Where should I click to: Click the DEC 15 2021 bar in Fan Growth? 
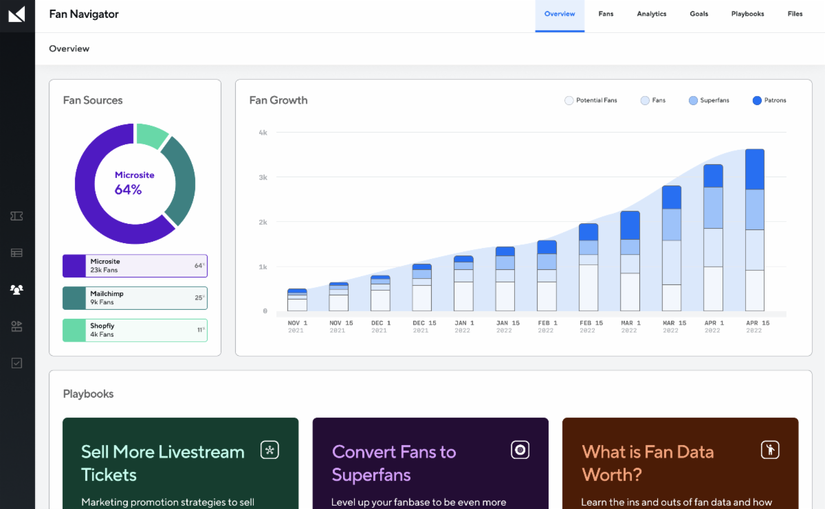point(422,288)
